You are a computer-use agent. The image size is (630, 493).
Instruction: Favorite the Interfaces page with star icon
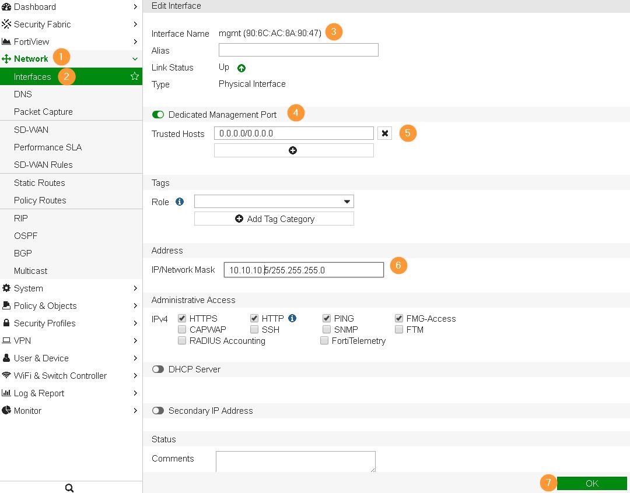coord(135,76)
